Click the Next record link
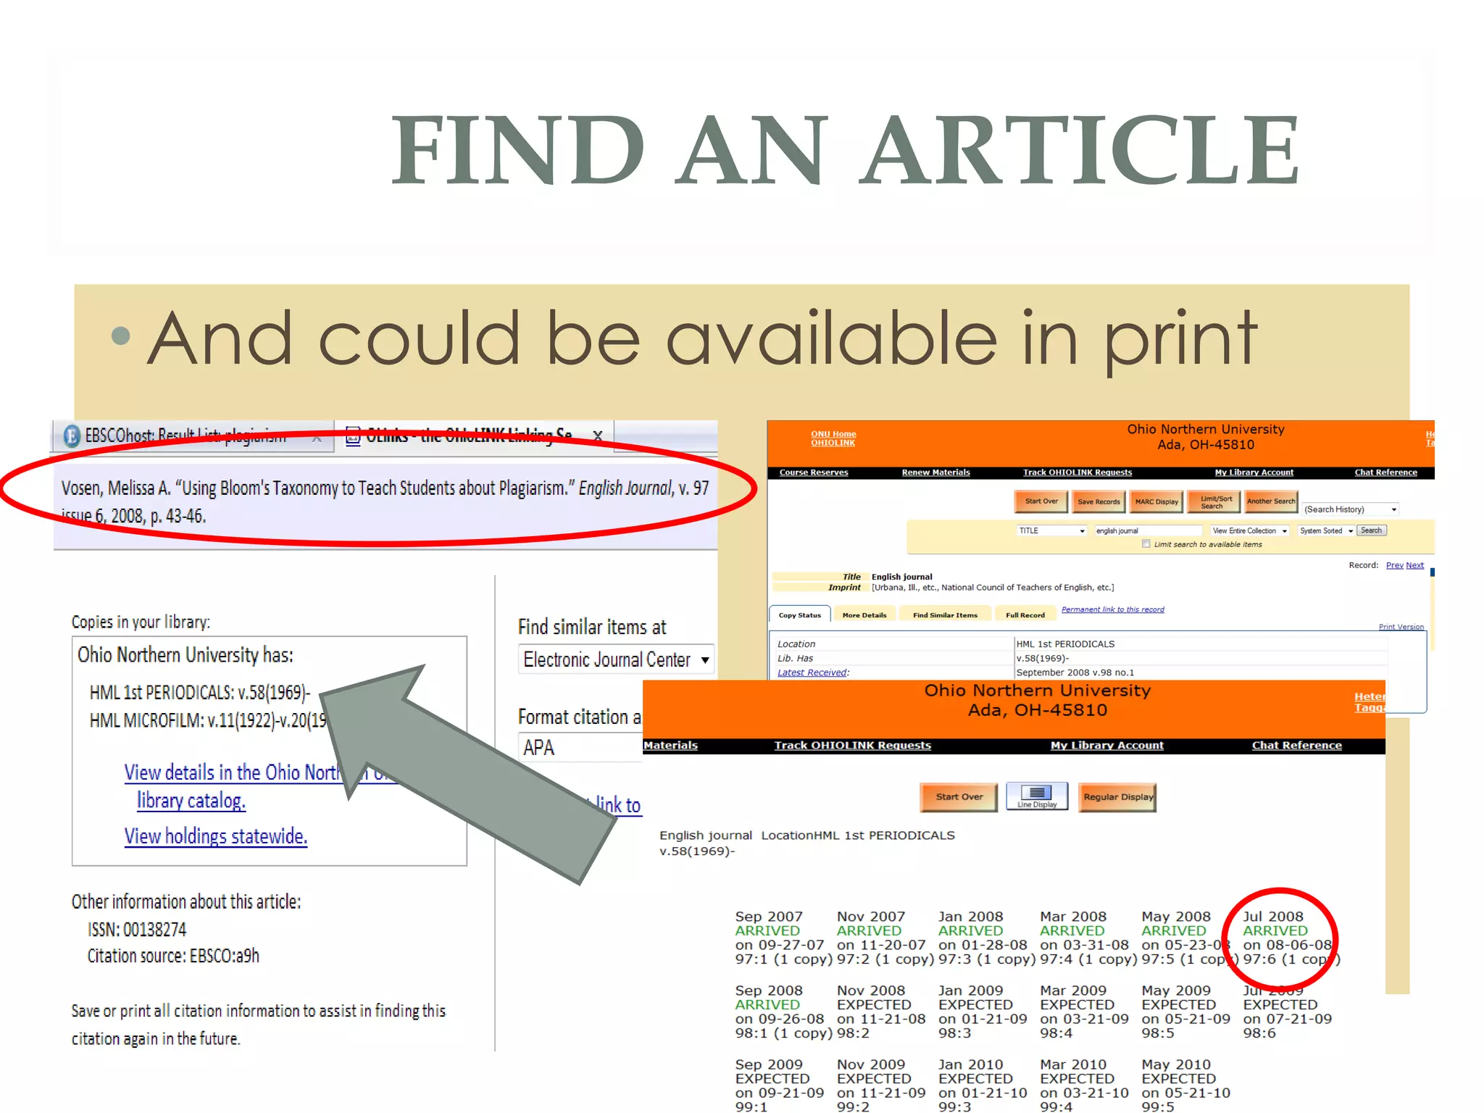Screen dimensions: 1484x1113 [1414, 565]
